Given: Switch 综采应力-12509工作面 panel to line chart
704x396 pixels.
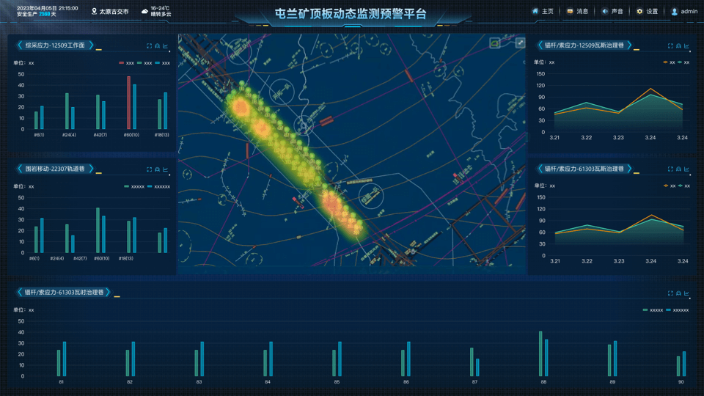Looking at the screenshot, I should click(166, 46).
